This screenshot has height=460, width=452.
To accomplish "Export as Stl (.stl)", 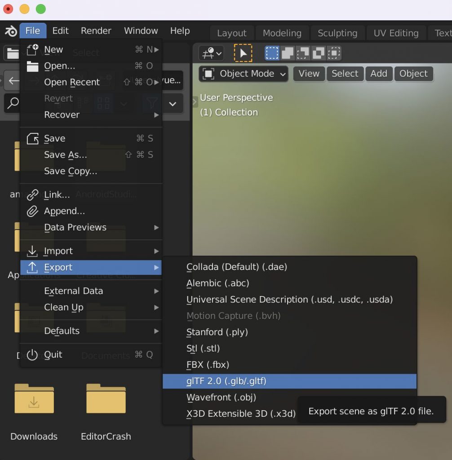I will click(x=289, y=349).
